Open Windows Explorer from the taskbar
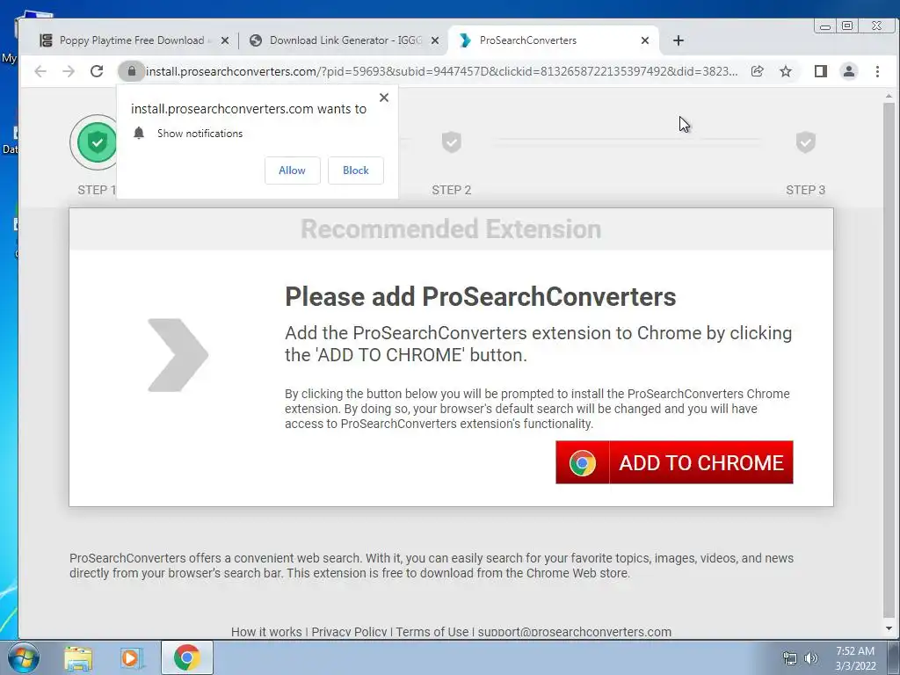The image size is (900, 675). pos(78,658)
